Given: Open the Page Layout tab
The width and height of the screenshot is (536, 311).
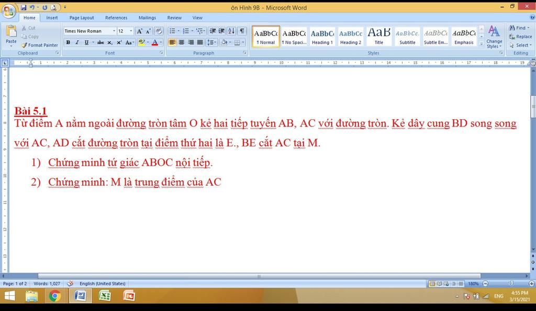Looking at the screenshot, I should coord(81,18).
